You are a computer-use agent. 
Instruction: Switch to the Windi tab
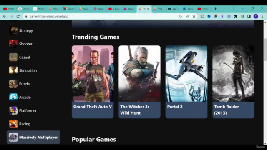pos(39,9)
